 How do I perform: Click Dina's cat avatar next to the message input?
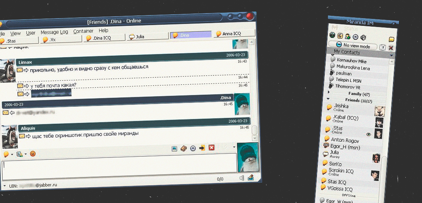[x=248, y=157]
